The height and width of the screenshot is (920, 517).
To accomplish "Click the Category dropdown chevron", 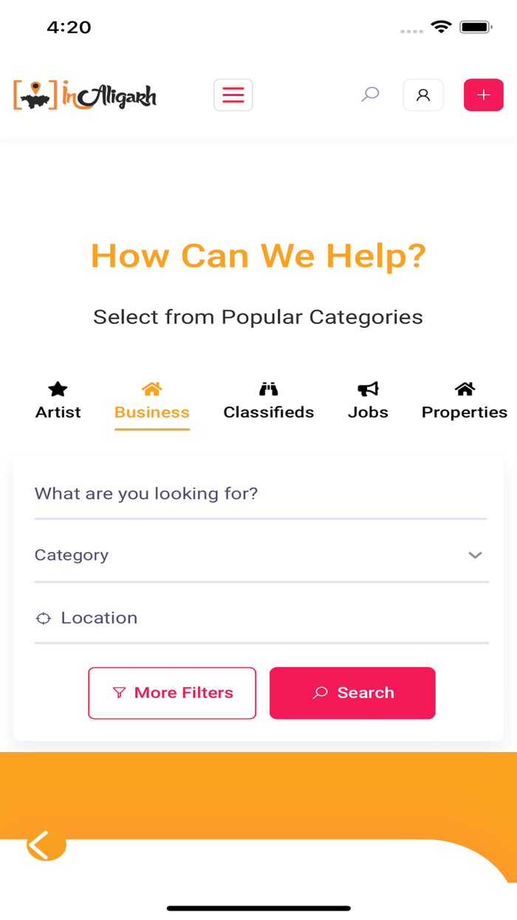I will 475,555.
